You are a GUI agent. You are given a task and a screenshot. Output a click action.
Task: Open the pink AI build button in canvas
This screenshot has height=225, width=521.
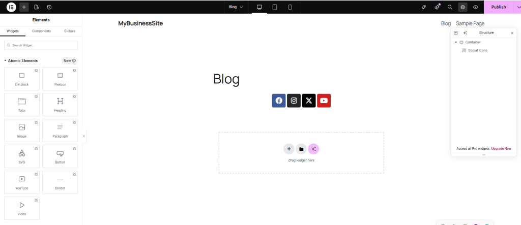(x=313, y=149)
